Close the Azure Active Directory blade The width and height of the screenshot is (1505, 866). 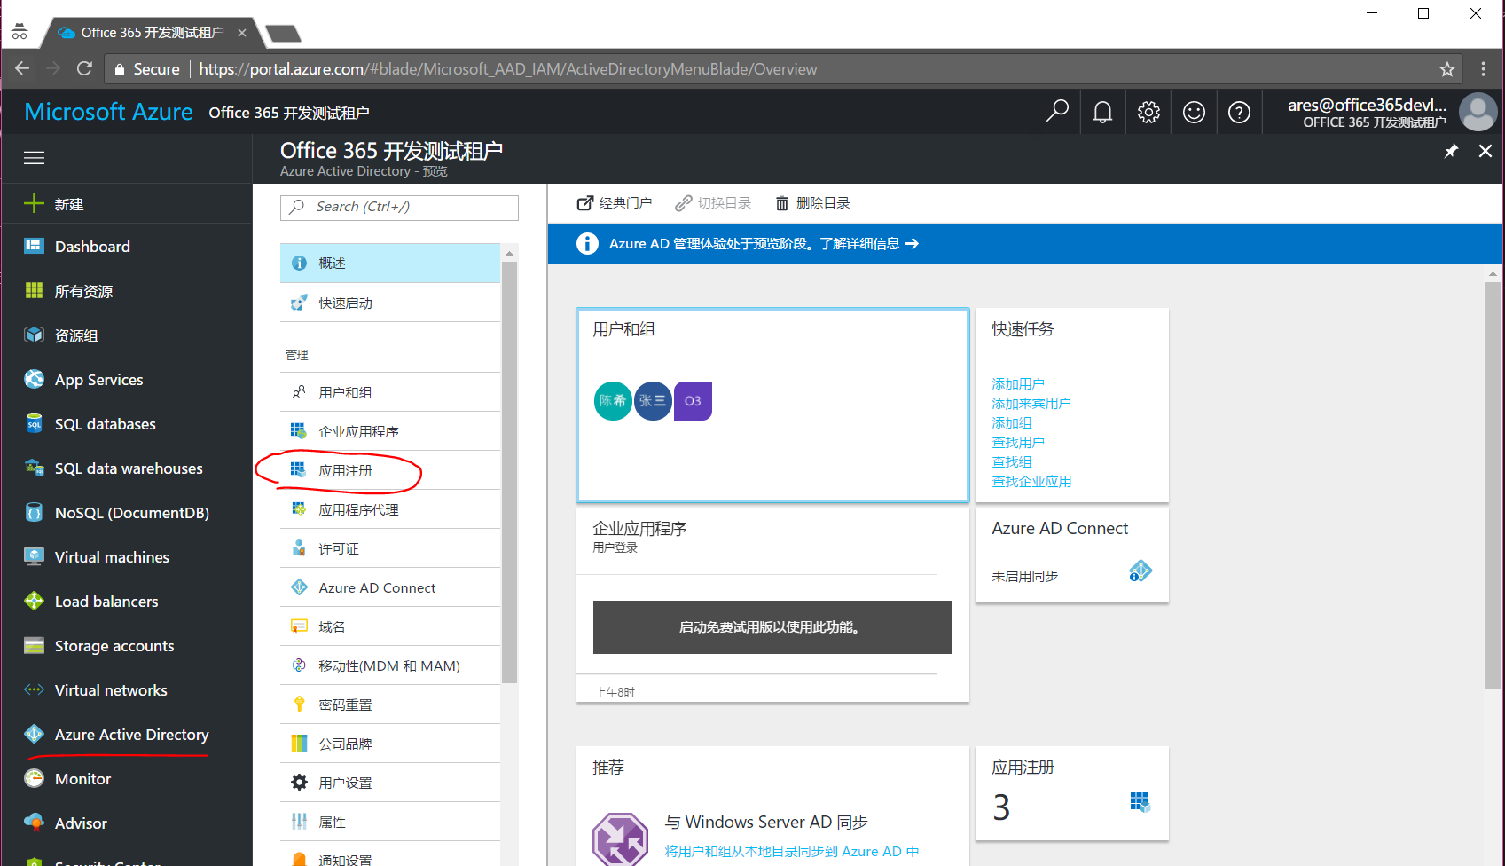pyautogui.click(x=1485, y=151)
